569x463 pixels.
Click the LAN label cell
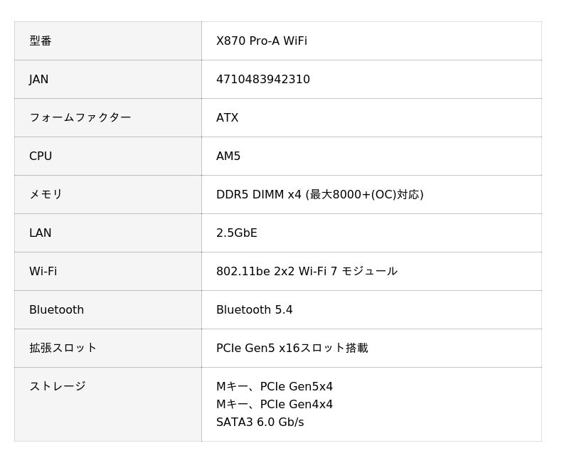tap(41, 233)
